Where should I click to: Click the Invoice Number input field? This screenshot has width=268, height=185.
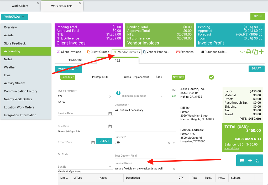click(83, 96)
